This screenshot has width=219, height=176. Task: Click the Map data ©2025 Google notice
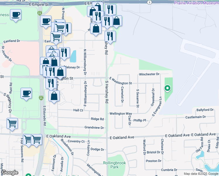201,174
